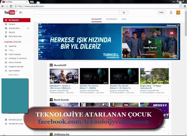187x136 pixels.
Task: Click the Yükle upload button
Action: coord(161,12)
